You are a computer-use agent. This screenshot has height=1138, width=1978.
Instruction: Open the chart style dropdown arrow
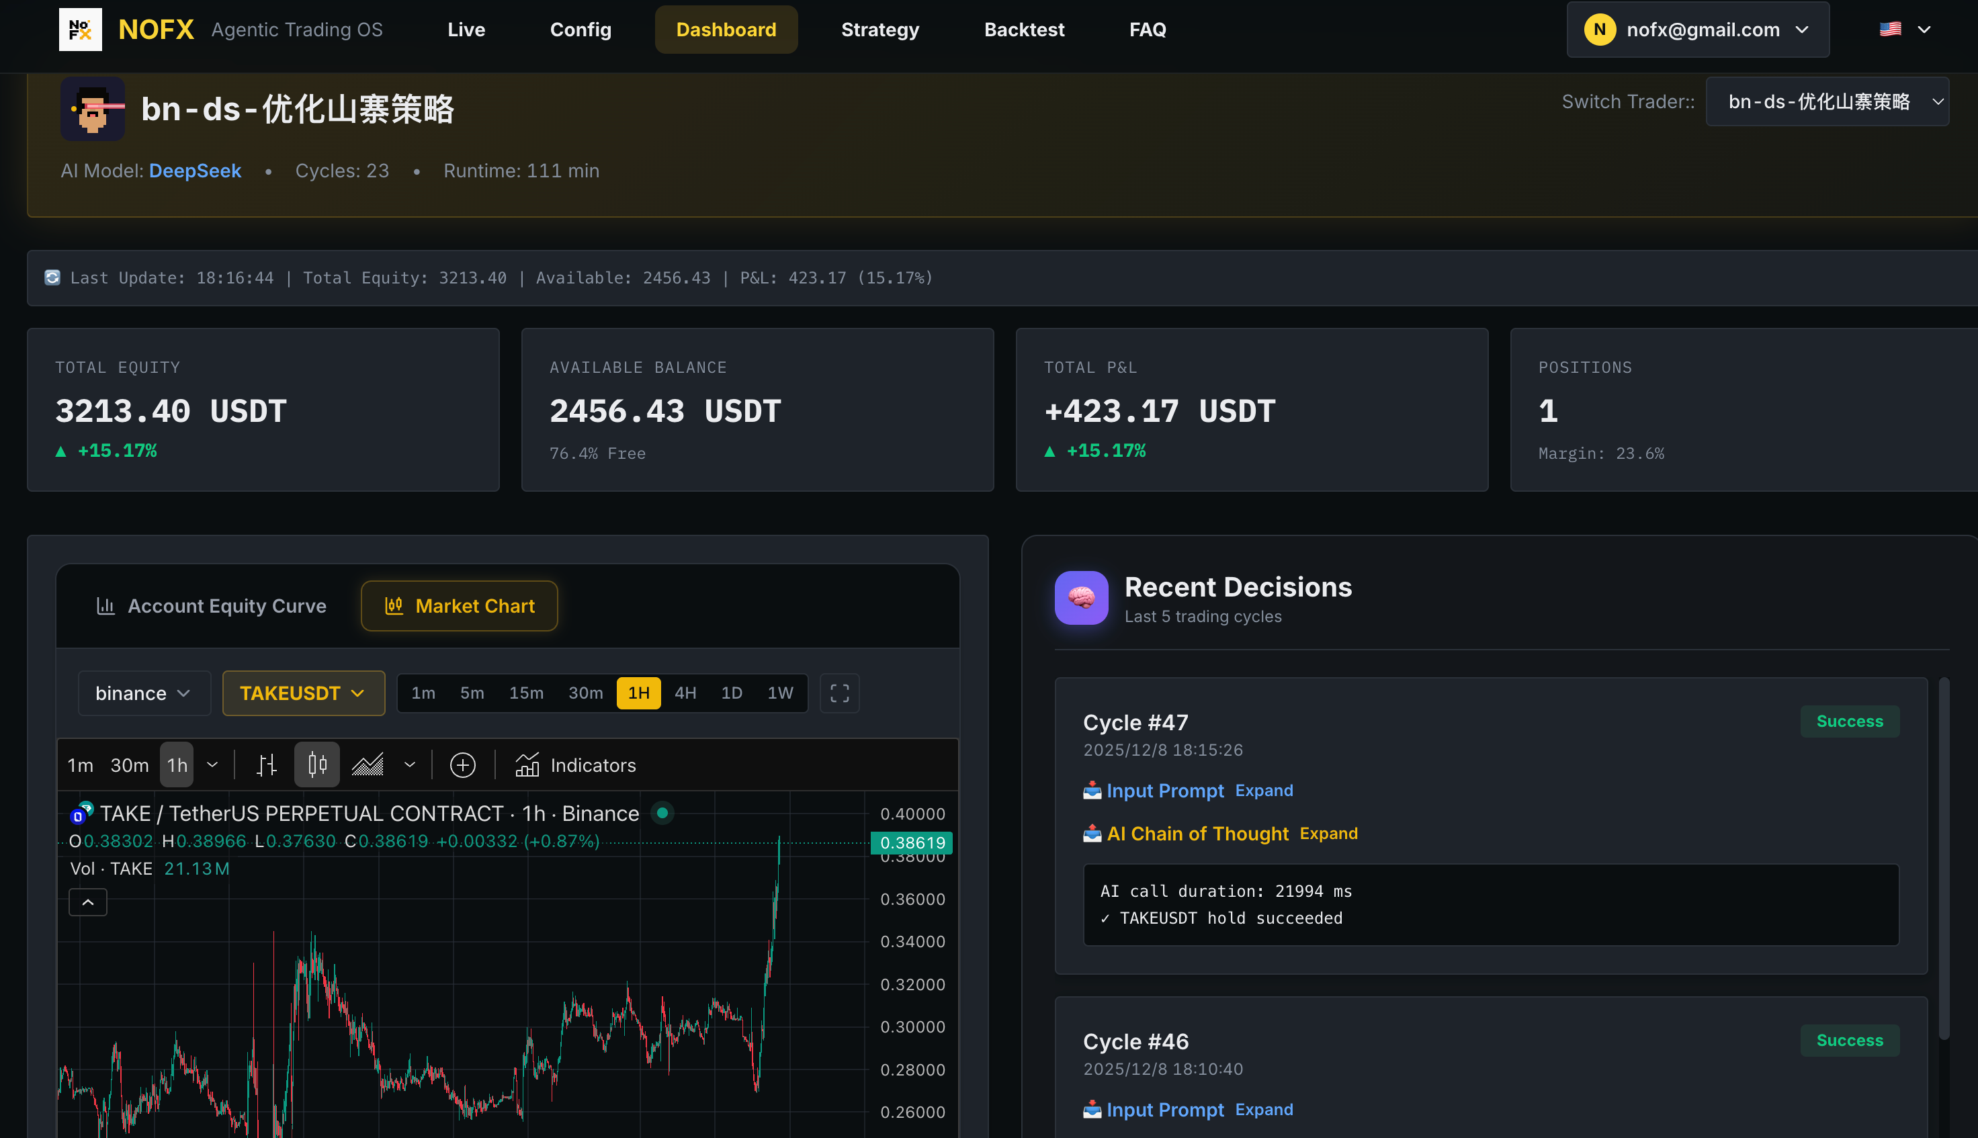[x=410, y=764]
